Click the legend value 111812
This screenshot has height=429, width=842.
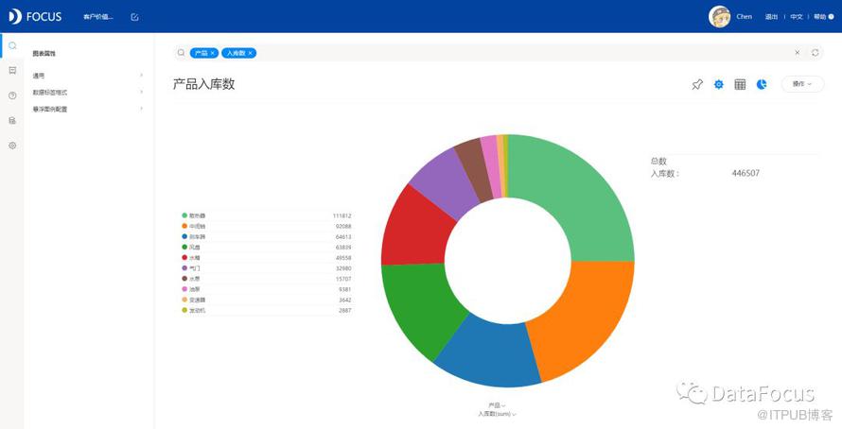[x=342, y=215]
